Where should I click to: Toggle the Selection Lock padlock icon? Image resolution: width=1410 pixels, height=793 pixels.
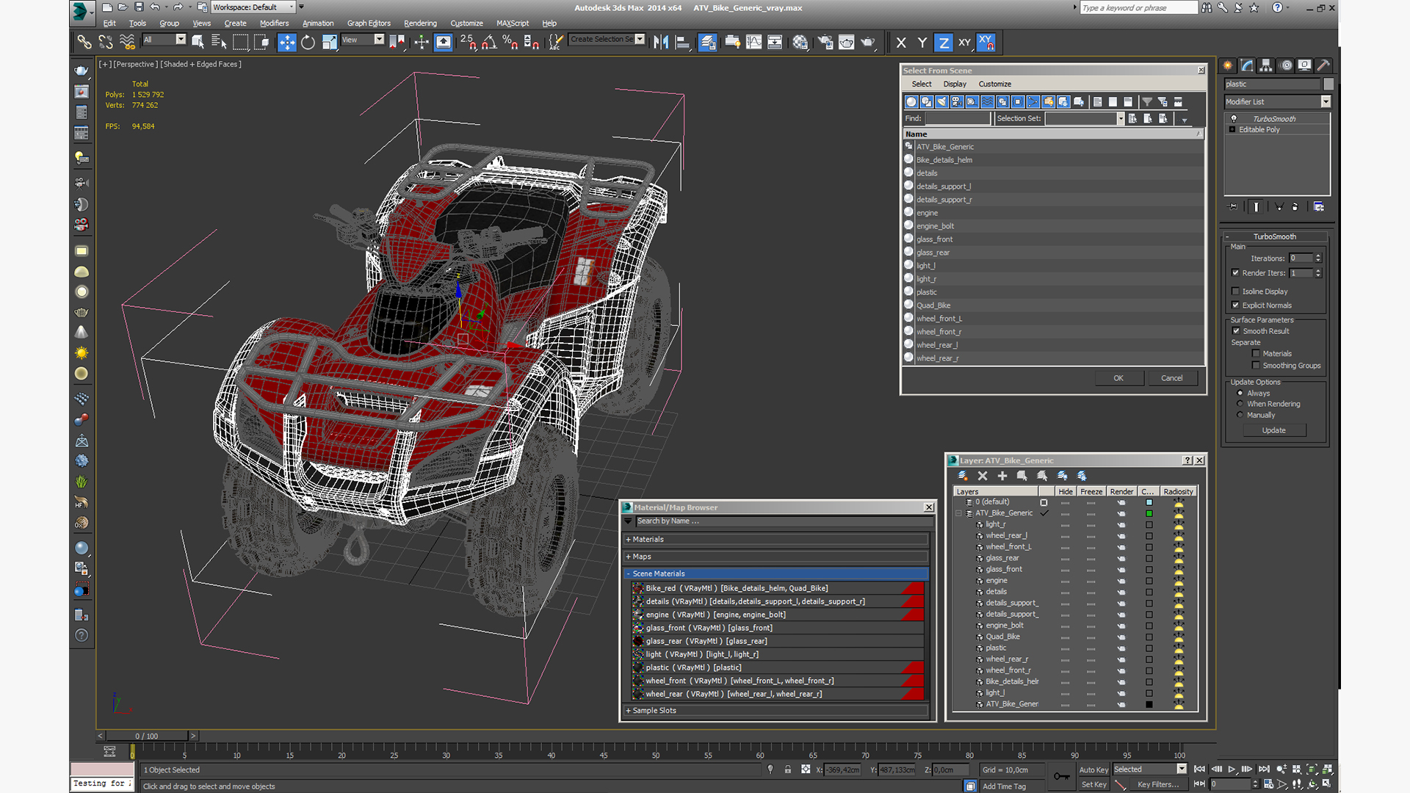787,770
